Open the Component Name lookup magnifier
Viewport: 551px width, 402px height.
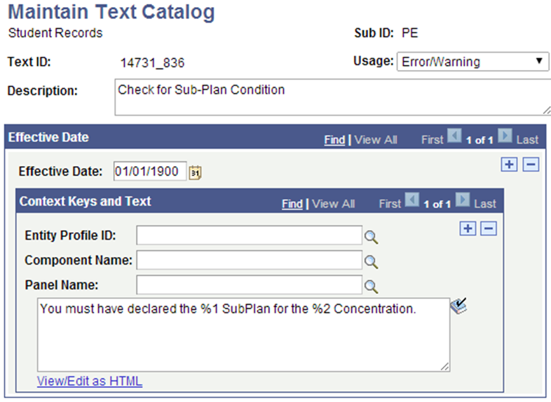pos(372,260)
